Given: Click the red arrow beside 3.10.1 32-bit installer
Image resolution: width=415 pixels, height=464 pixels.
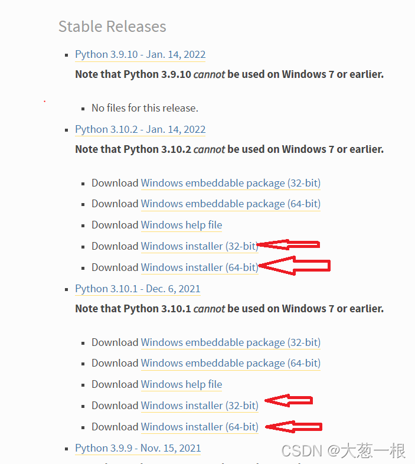Looking at the screenshot, I should pyautogui.click(x=289, y=401).
